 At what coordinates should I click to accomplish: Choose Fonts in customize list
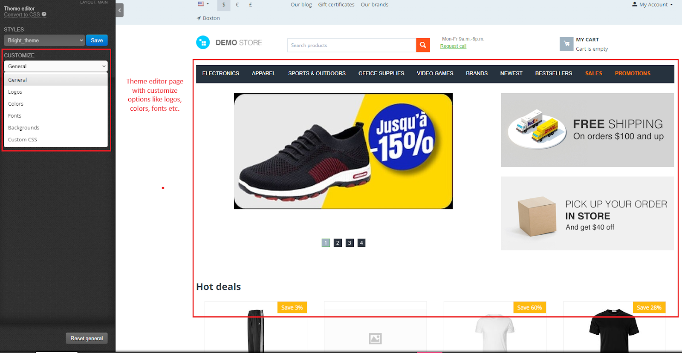tap(56, 115)
